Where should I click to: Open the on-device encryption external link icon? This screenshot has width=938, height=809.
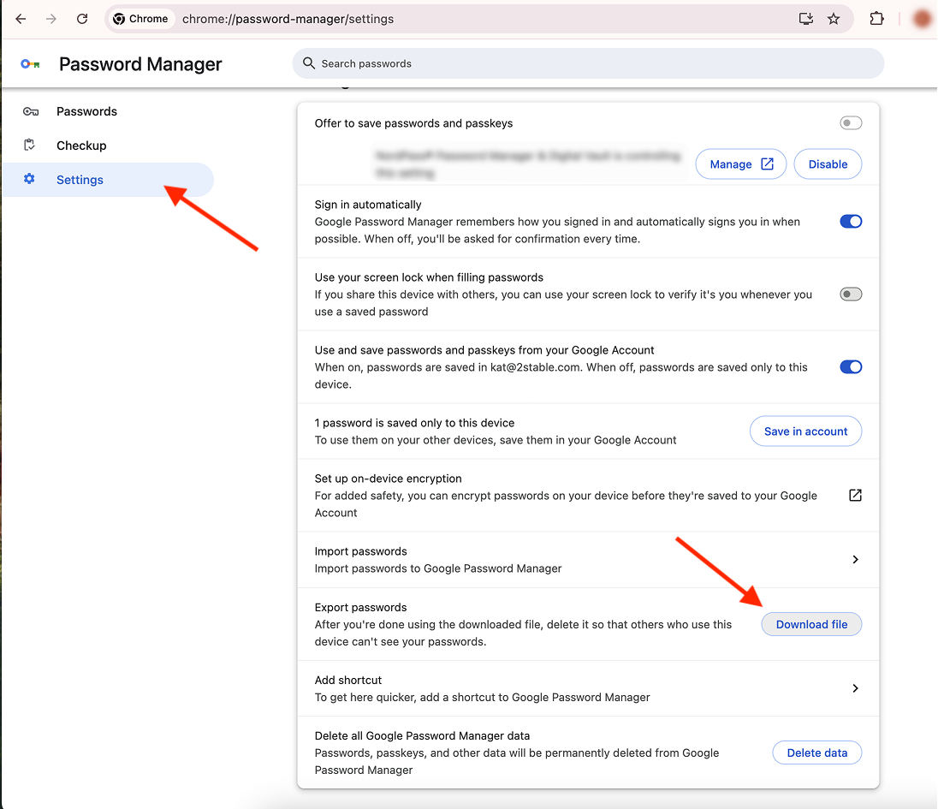click(854, 495)
